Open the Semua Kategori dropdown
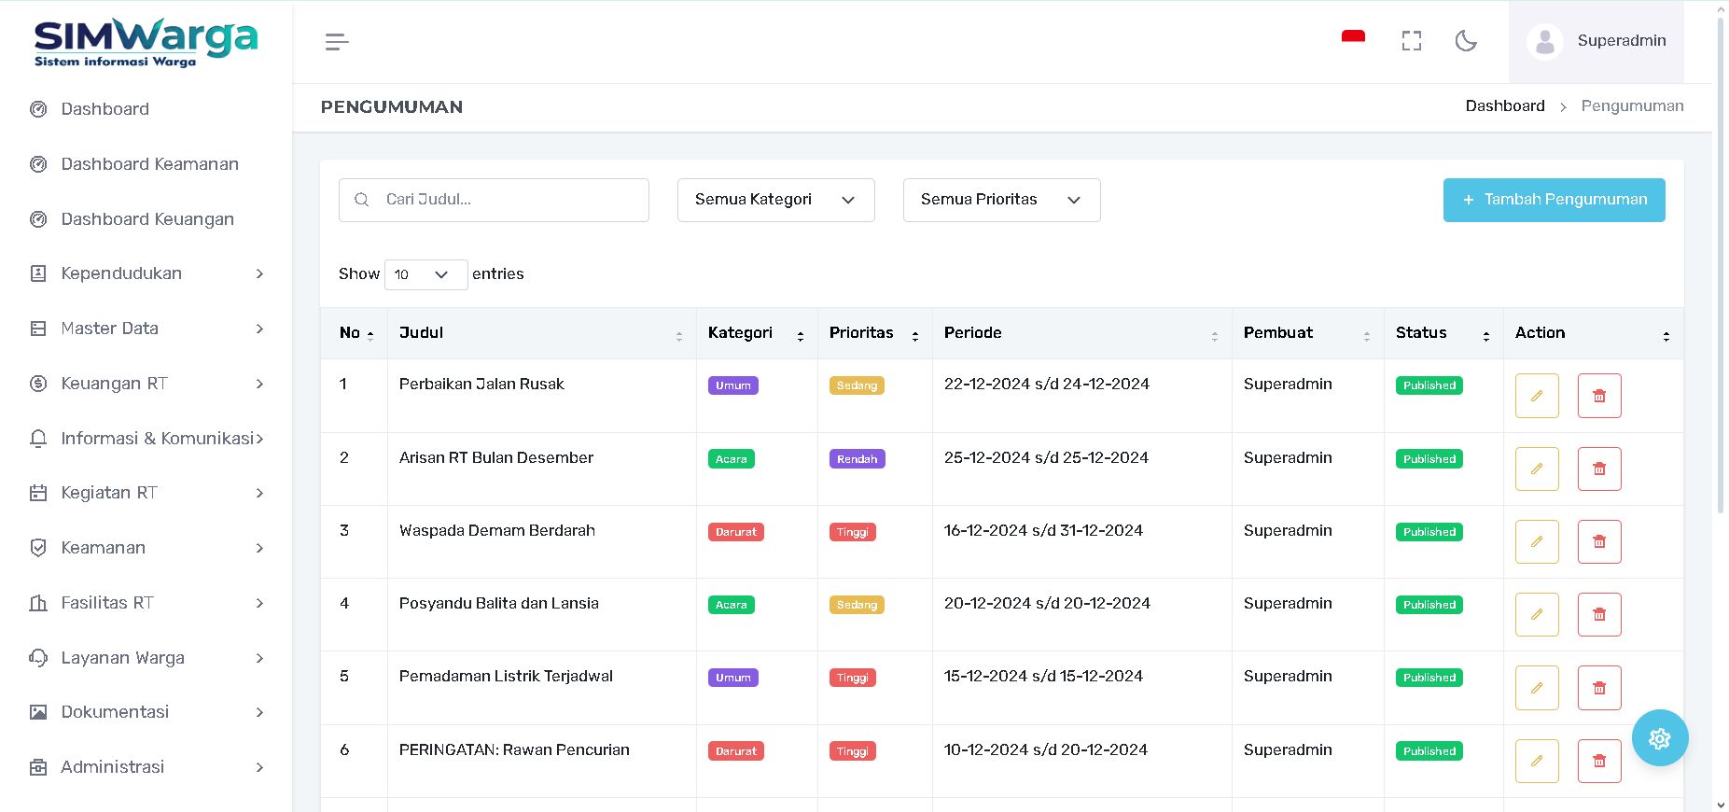The image size is (1729, 812). point(775,200)
